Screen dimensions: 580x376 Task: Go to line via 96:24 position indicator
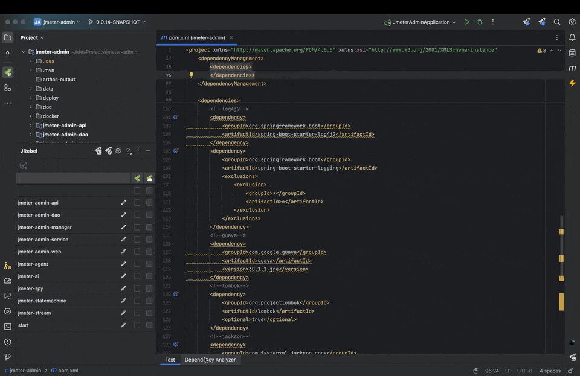point(492,371)
